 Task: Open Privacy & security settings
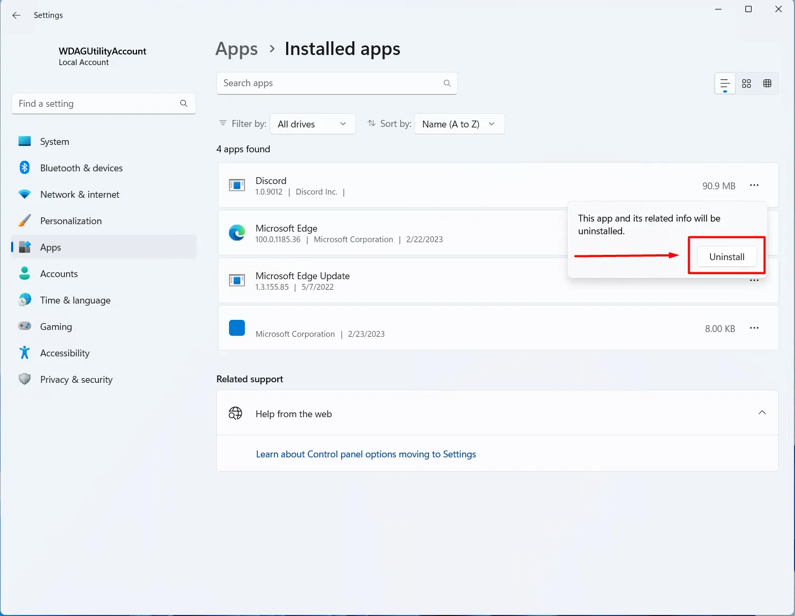pyautogui.click(x=76, y=380)
